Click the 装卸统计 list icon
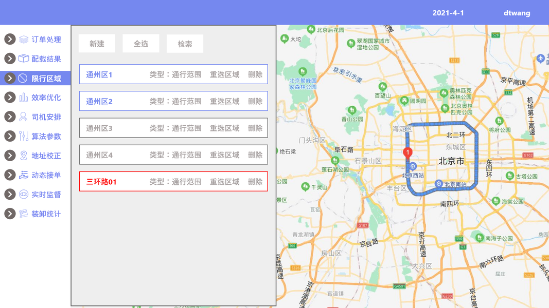549x308 pixels. pyautogui.click(x=24, y=214)
